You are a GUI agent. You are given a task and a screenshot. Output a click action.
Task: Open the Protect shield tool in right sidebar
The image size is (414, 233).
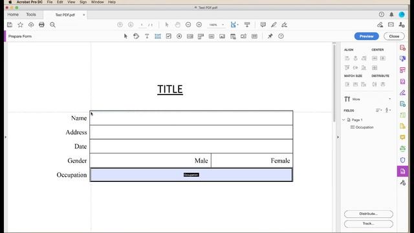tap(402, 160)
